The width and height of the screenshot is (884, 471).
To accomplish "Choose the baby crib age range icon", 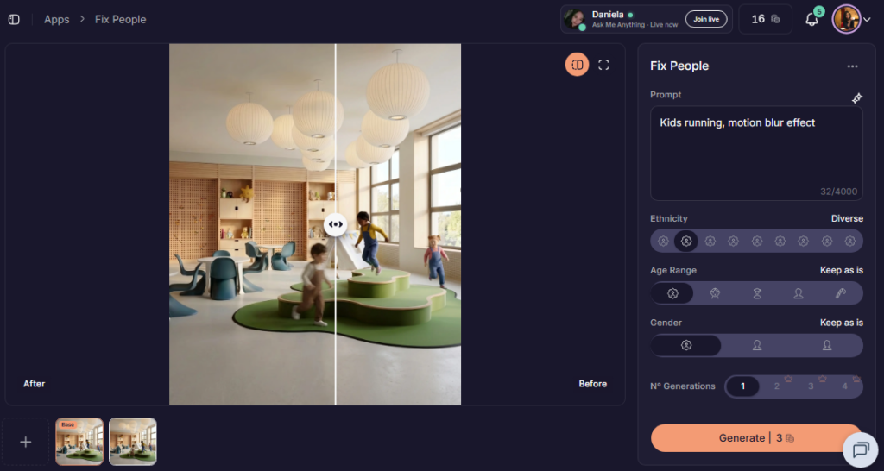I will pyautogui.click(x=715, y=293).
